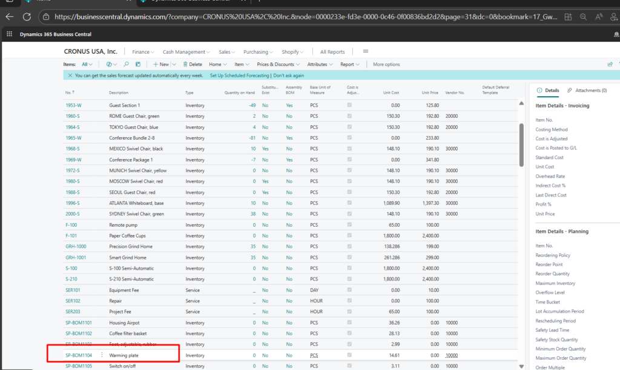620x370 pixels.
Task: Click the share icon at the toolbar's right
Action: (x=610, y=64)
